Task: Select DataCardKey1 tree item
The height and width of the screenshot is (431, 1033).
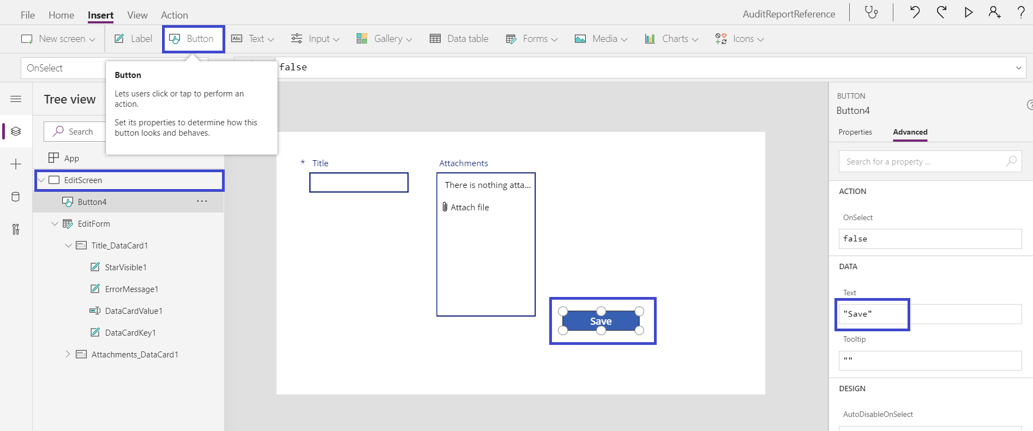Action: click(130, 332)
